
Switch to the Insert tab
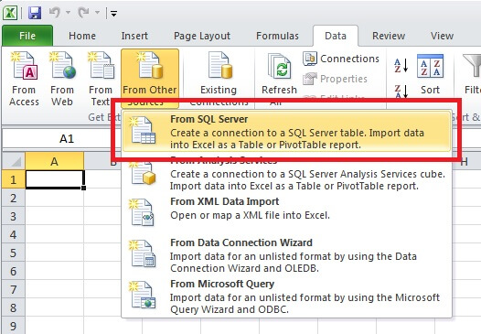pyautogui.click(x=134, y=36)
